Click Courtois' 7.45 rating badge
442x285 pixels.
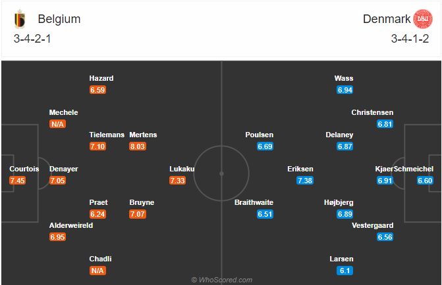coord(18,181)
